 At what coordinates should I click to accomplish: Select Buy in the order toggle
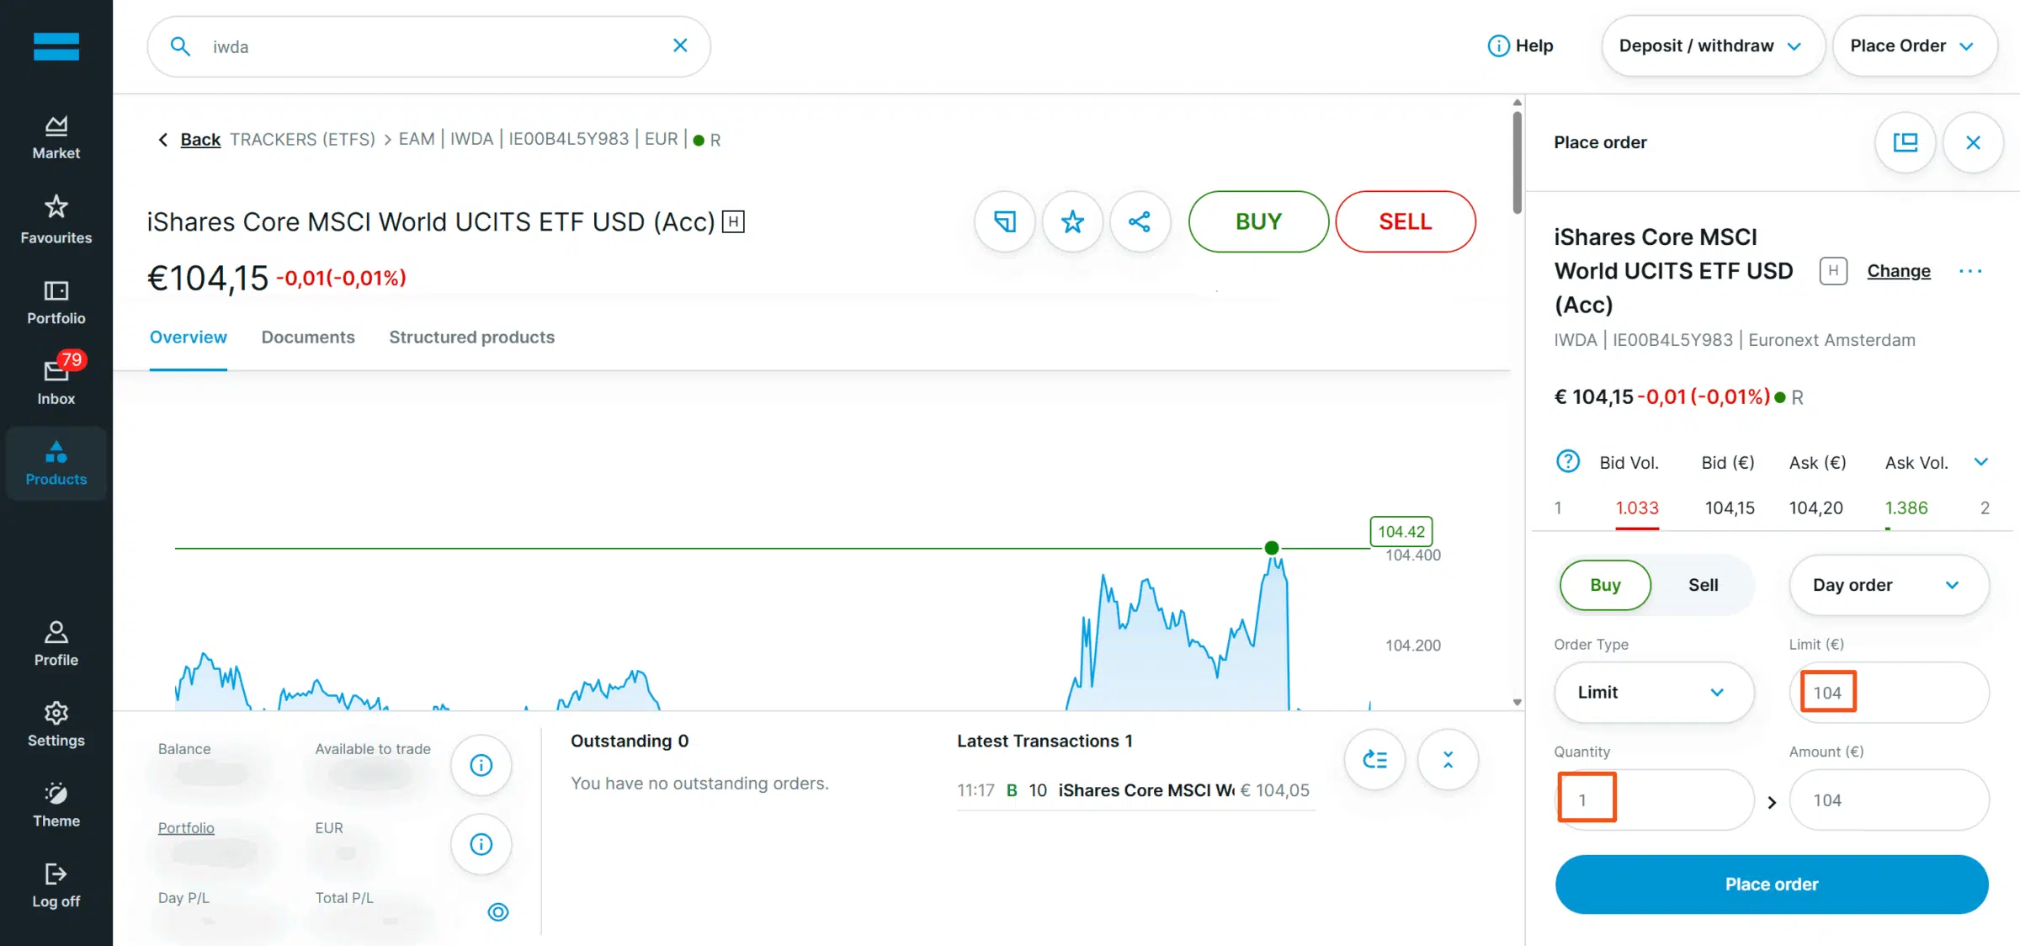tap(1605, 585)
